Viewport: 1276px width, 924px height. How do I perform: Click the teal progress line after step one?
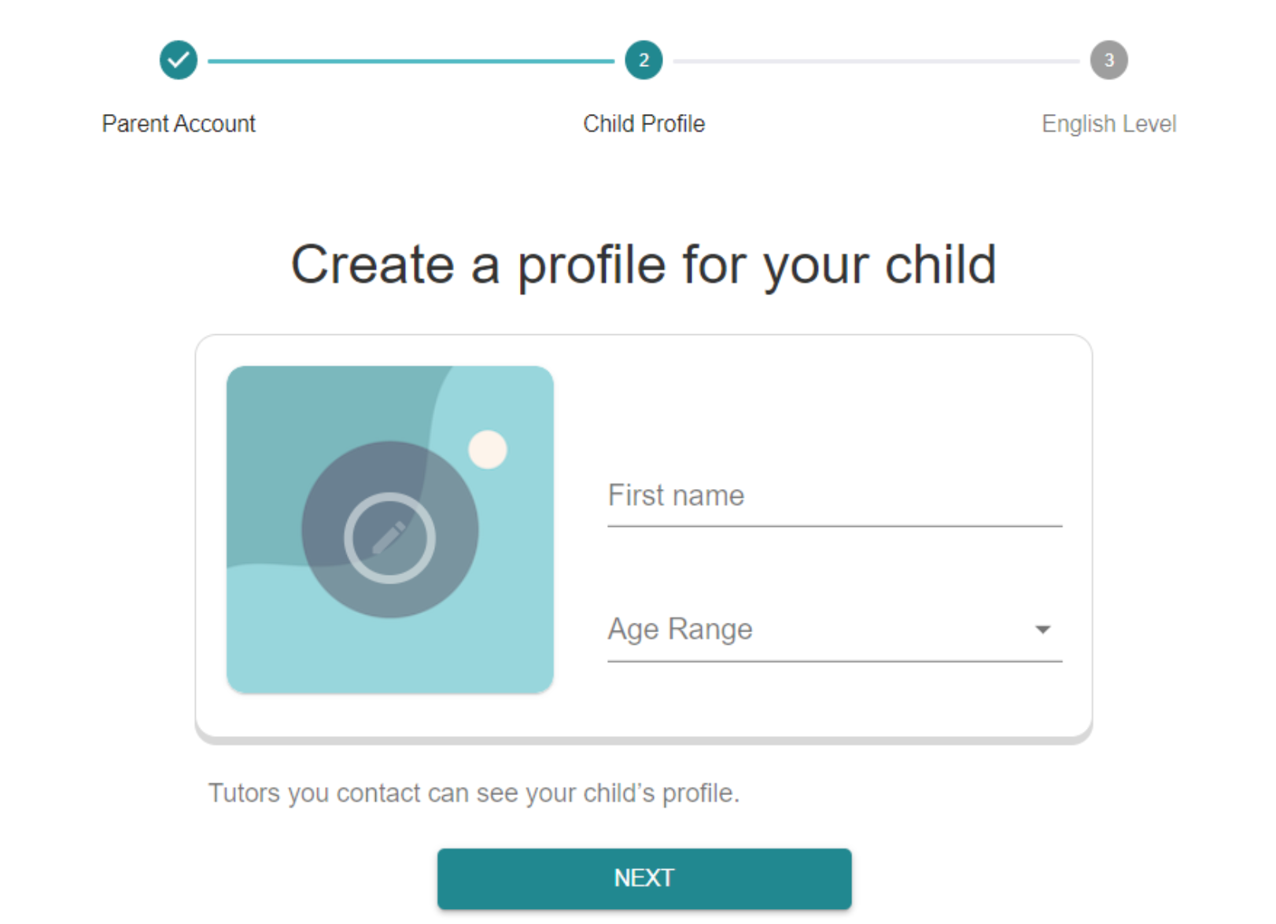(411, 61)
